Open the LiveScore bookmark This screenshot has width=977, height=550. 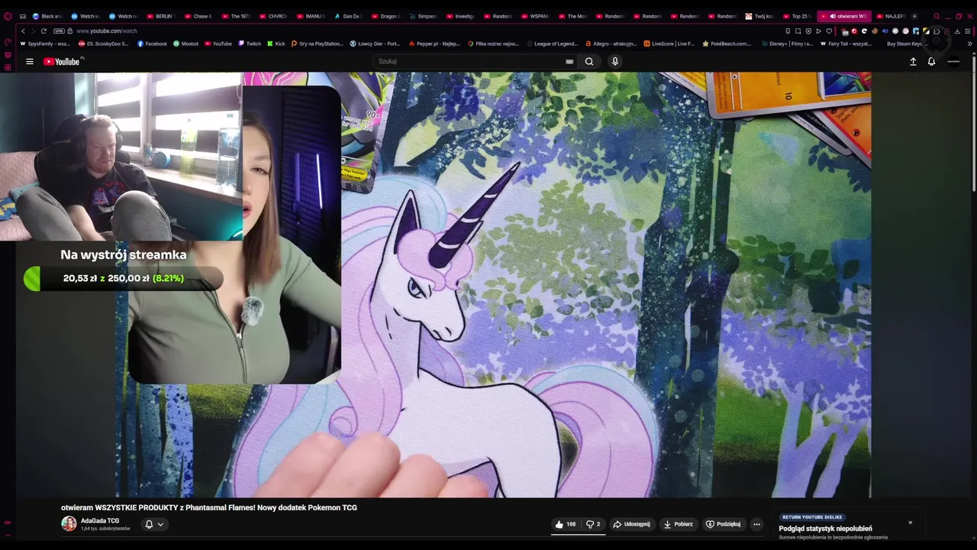pos(669,44)
